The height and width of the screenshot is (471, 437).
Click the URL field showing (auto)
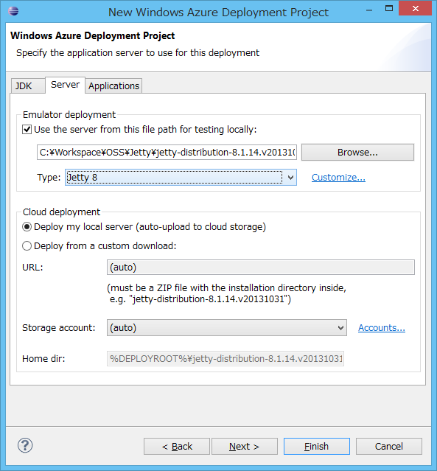click(x=261, y=268)
